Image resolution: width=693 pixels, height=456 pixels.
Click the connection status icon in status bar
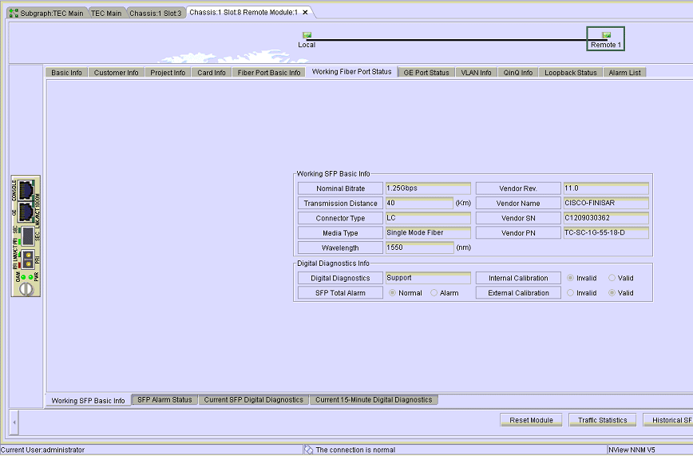tap(308, 450)
